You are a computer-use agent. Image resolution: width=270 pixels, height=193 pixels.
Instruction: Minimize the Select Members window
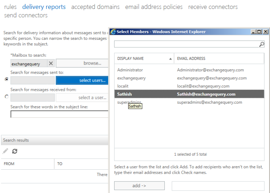[253, 32]
